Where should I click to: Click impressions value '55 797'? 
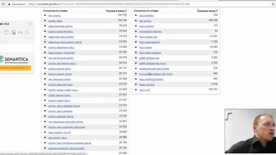coord(123,52)
